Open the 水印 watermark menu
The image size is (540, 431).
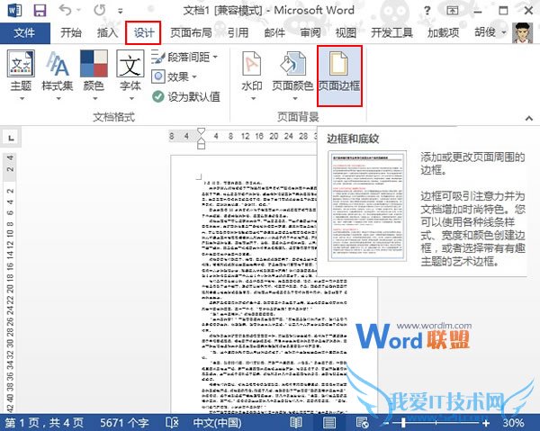pyautogui.click(x=252, y=75)
